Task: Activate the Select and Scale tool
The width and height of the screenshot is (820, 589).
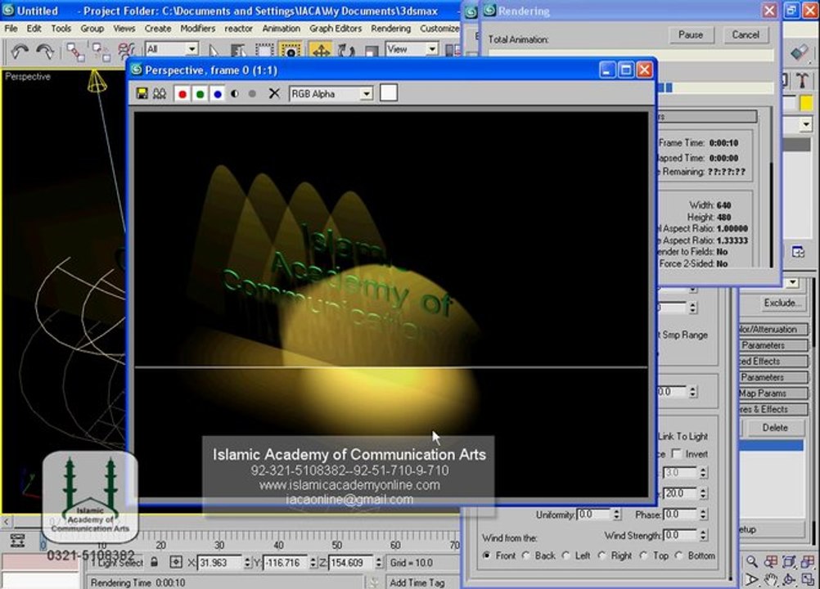Action: 371,51
